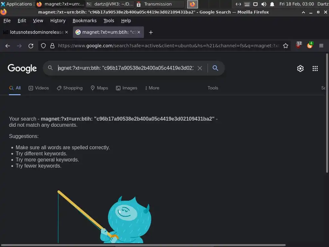Open the network connection tray icon
This screenshot has height=247, width=329.
(238, 4)
